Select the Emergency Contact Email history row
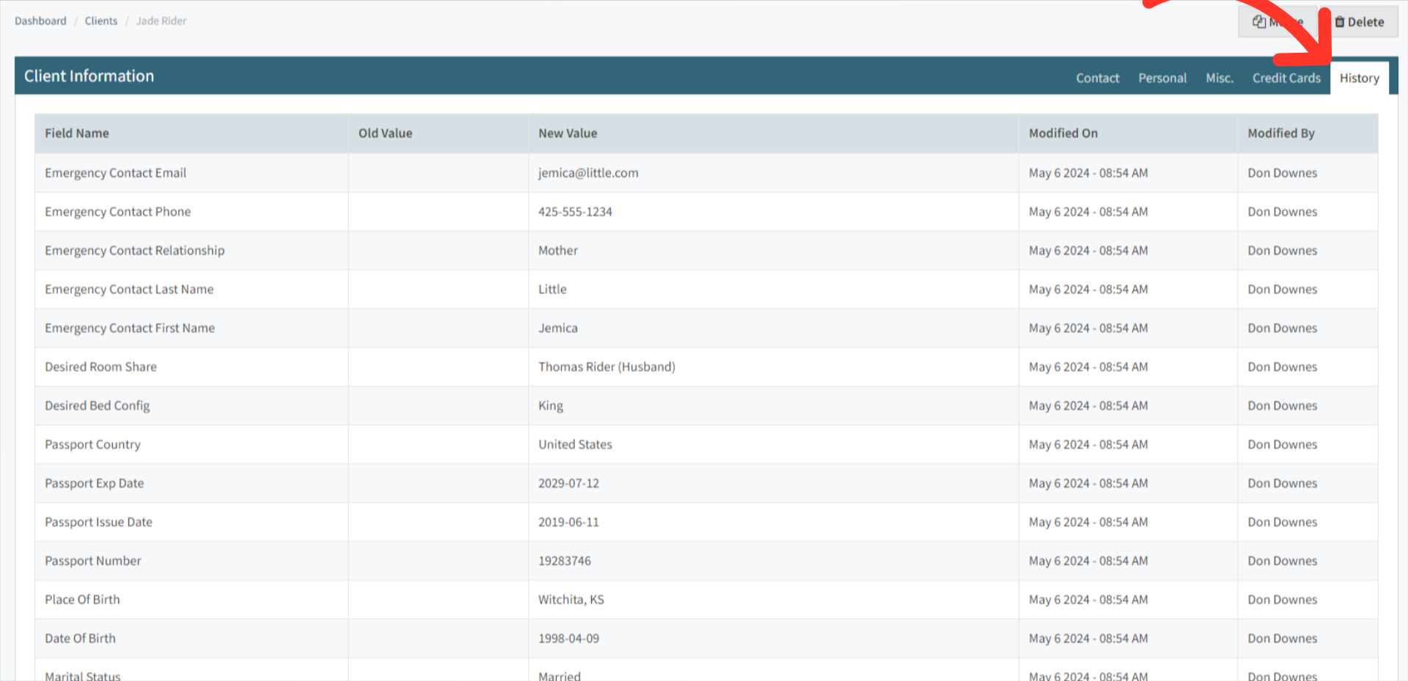The image size is (1408, 681). 440,173
